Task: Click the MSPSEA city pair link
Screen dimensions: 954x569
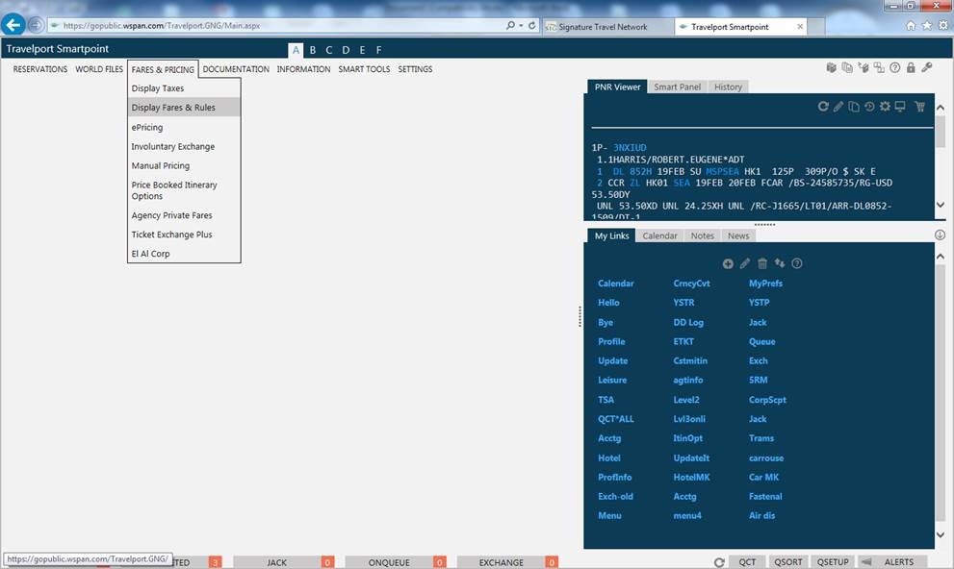Action: click(x=722, y=171)
